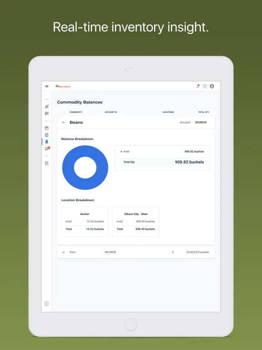Open the sliders settings sidebar icon

pyautogui.click(x=46, y=113)
